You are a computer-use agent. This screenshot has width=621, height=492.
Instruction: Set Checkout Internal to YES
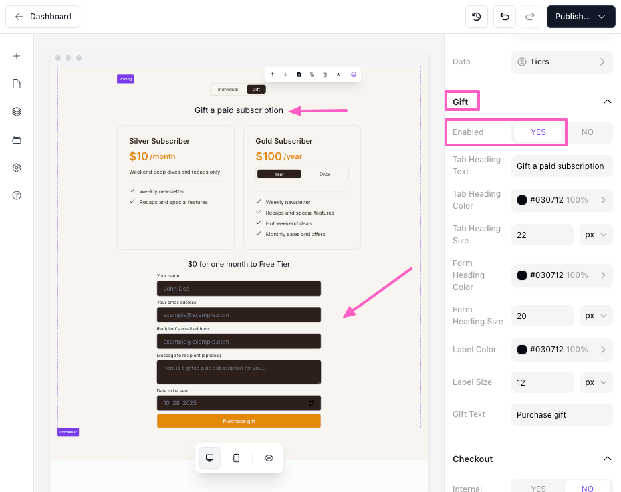pyautogui.click(x=538, y=489)
